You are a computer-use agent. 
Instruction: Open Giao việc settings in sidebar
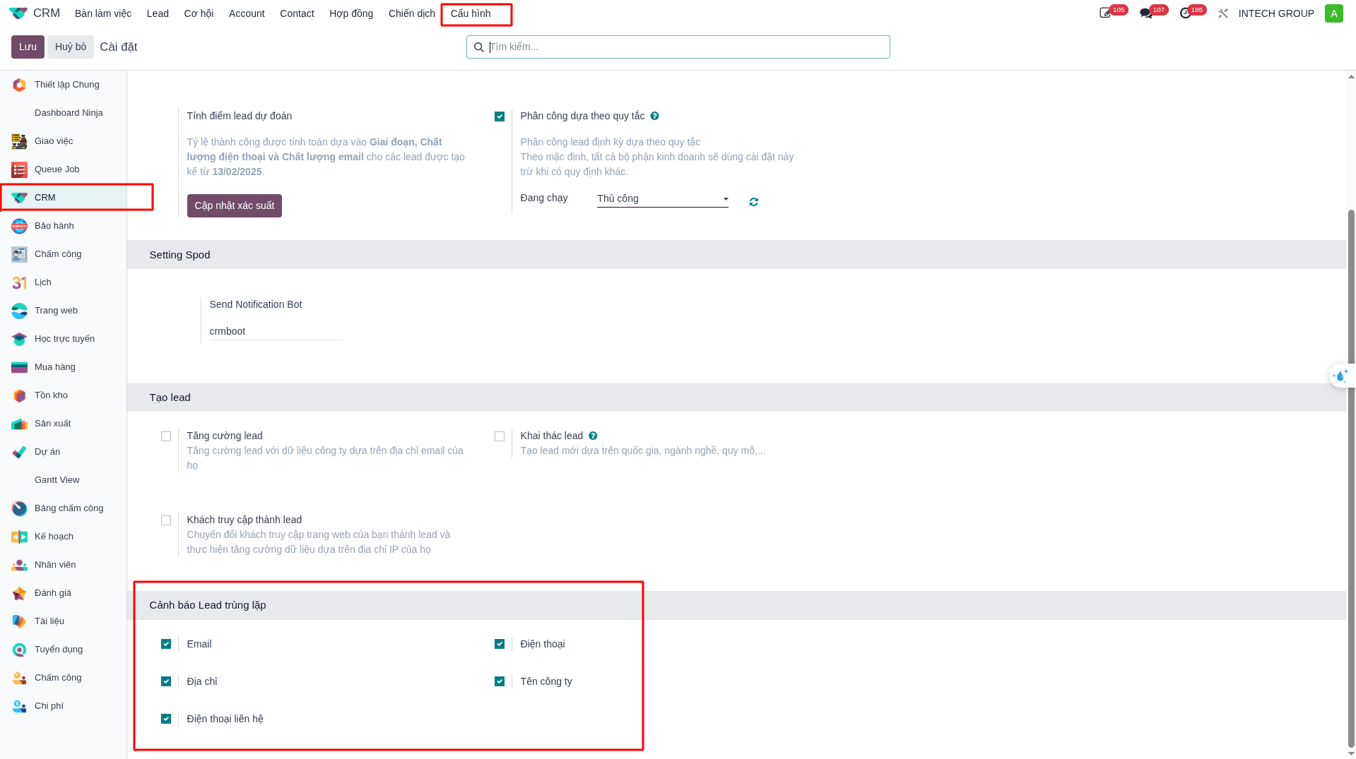tap(64, 141)
